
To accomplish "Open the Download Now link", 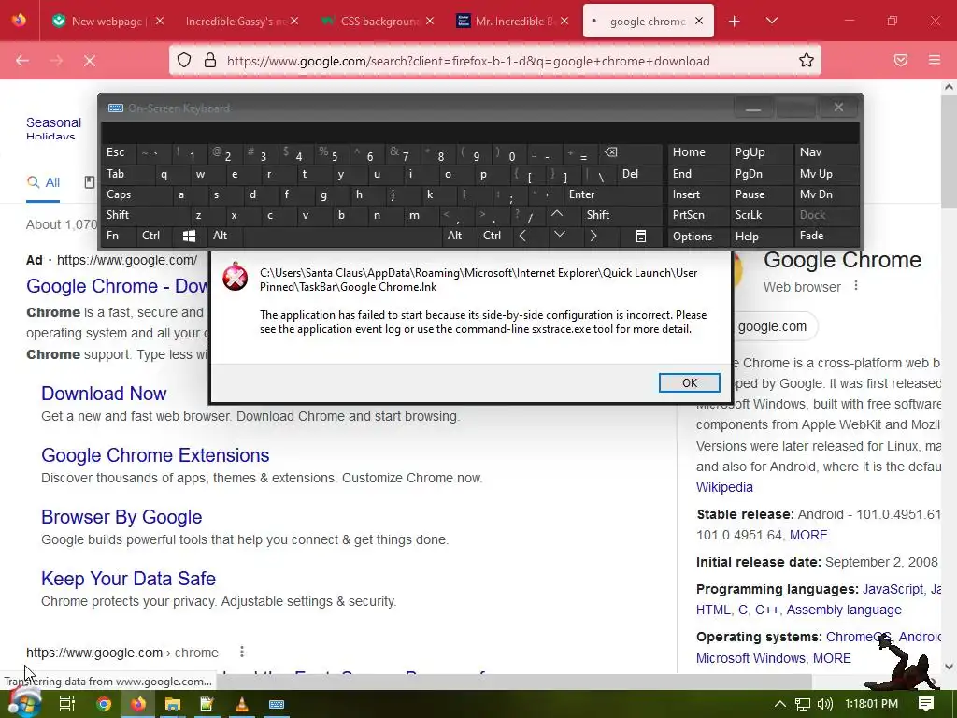I will [104, 394].
